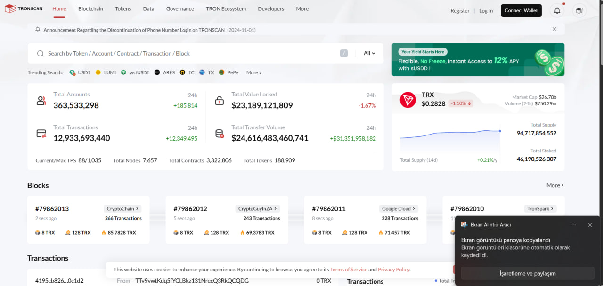Open the TRON Ecosystem menu
This screenshot has width=603, height=286.
(x=226, y=9)
